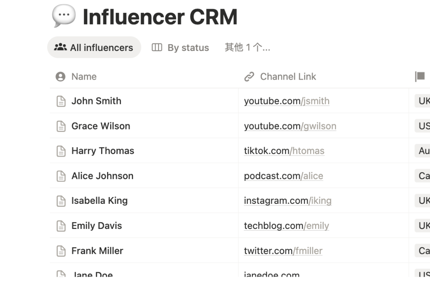430x293 pixels.
Task: Open the youtube.com/jsmith link
Action: (287, 101)
